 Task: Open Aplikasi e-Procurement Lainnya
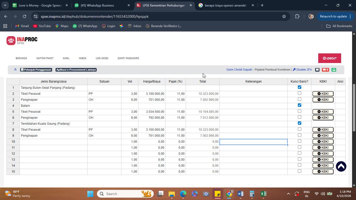pyautogui.click(x=76, y=70)
